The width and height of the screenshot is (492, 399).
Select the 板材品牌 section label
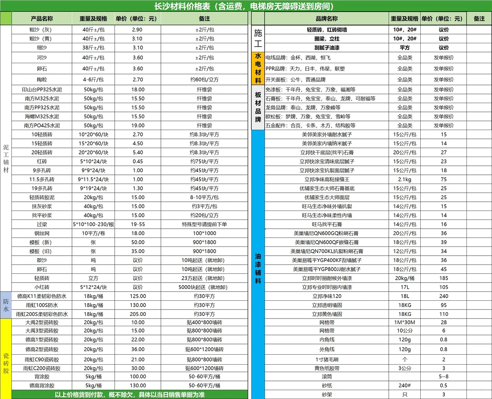click(x=258, y=107)
